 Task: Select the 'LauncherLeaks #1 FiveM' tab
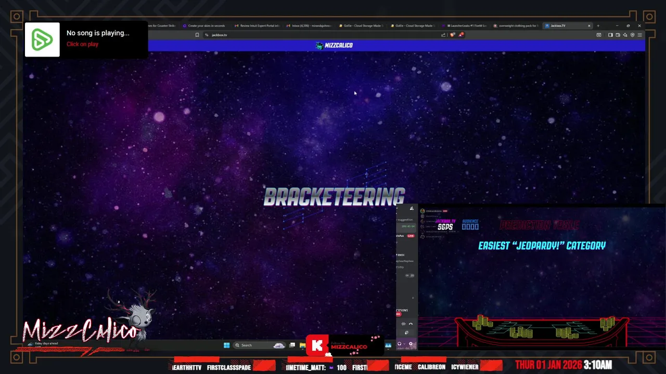click(x=465, y=25)
